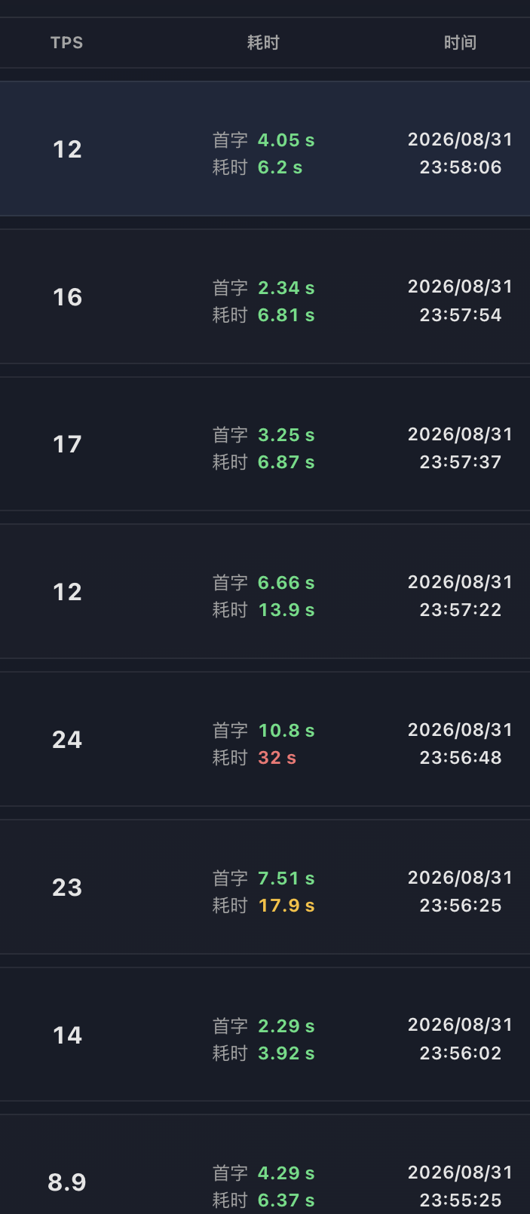Click the TPS value 17
This screenshot has width=530, height=1214.
pyautogui.click(x=67, y=444)
